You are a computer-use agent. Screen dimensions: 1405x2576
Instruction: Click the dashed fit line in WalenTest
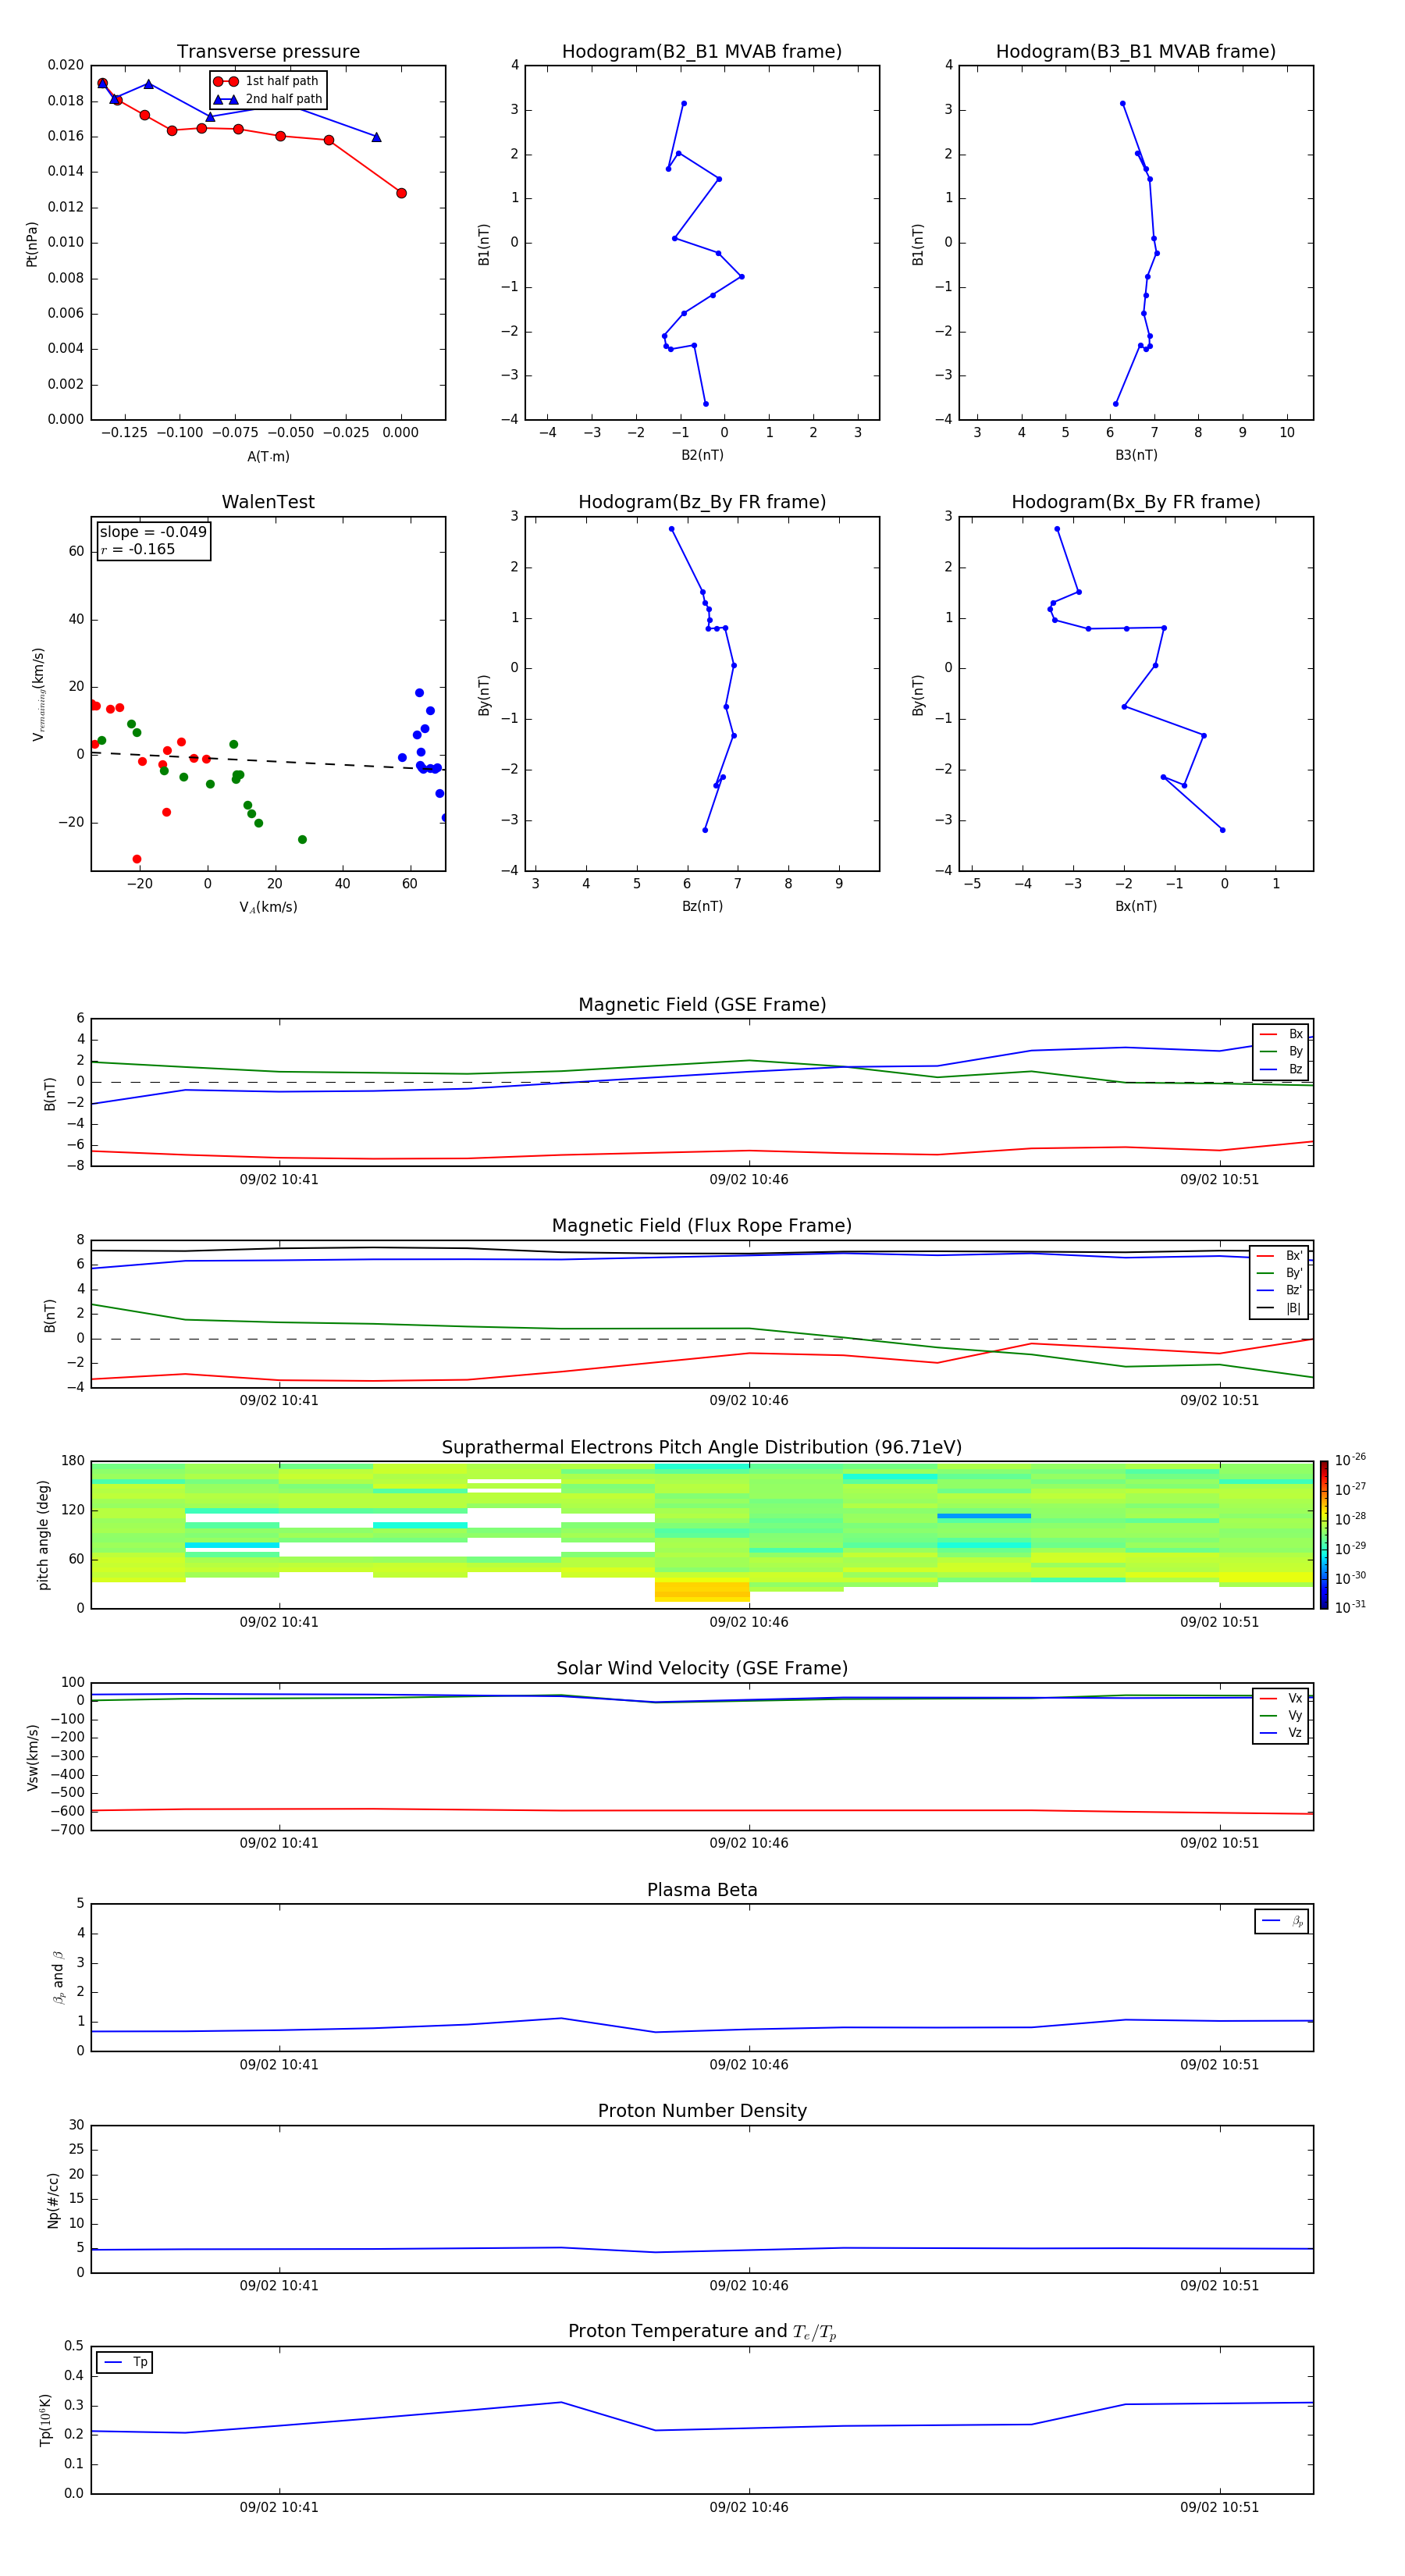click(x=268, y=760)
